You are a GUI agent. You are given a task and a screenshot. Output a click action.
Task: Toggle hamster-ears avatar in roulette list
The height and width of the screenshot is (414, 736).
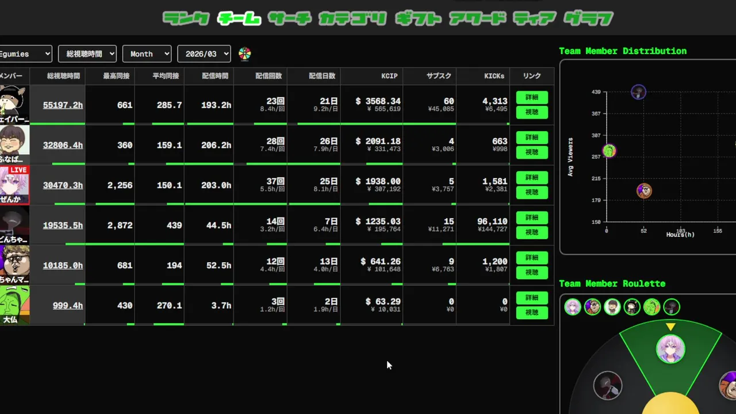pyautogui.click(x=632, y=307)
